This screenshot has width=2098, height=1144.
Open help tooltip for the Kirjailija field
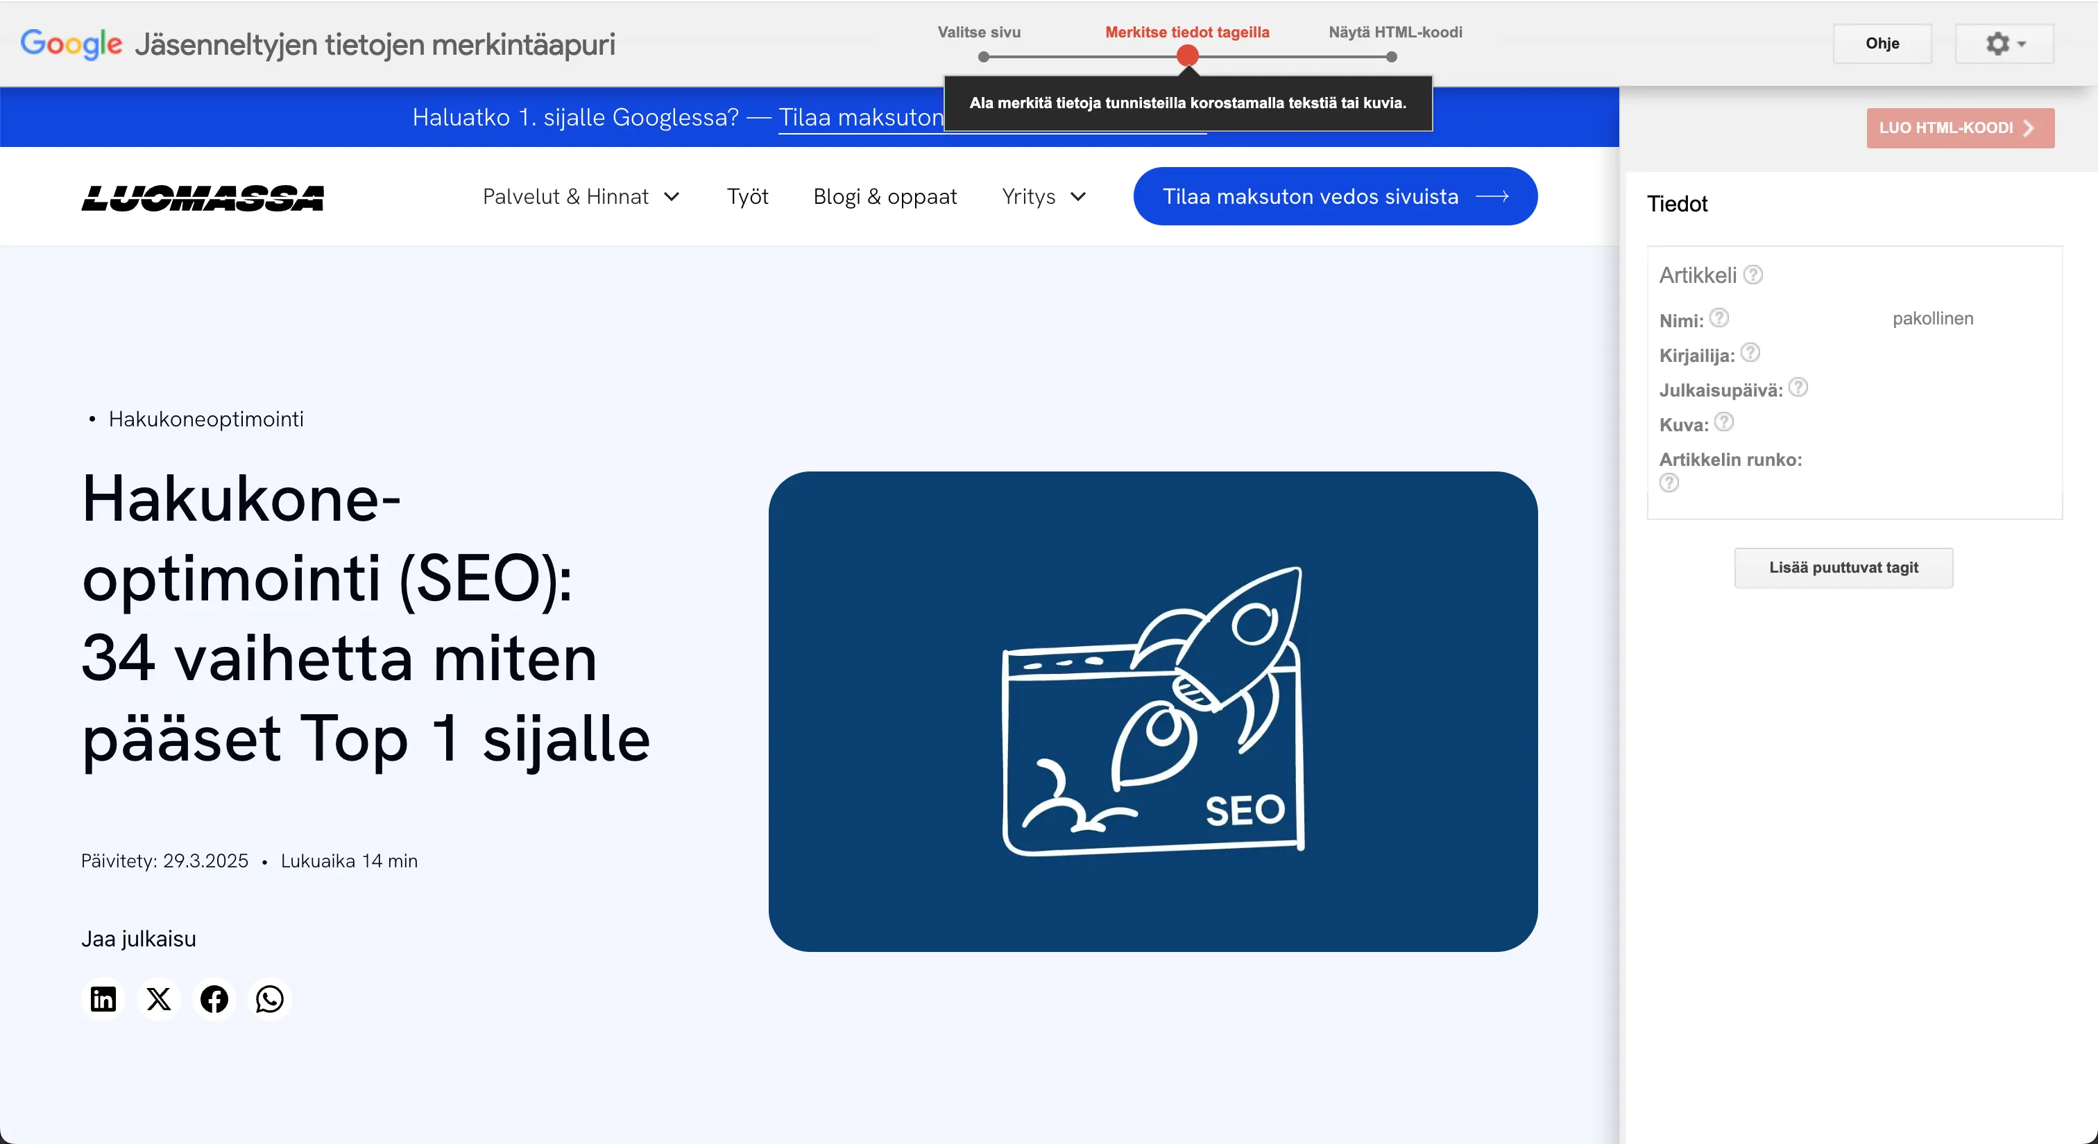coord(1750,353)
